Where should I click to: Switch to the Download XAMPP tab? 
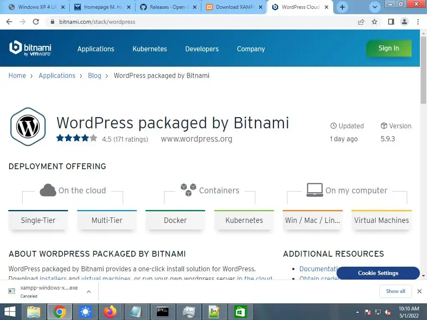(235, 7)
